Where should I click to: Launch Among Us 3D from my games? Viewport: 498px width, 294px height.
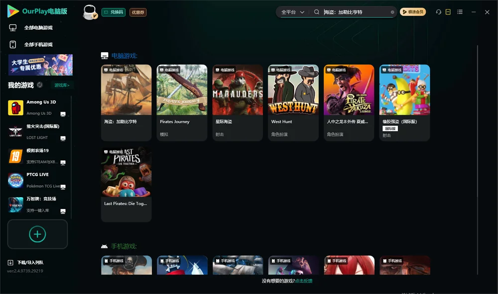tap(36, 108)
